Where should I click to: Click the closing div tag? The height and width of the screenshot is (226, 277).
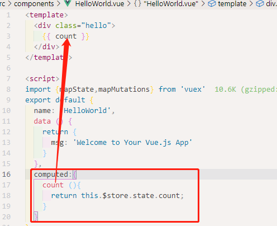pyautogui.click(x=46, y=47)
